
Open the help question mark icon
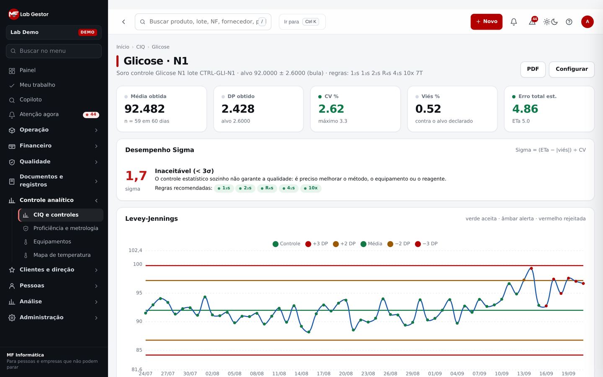coord(569,22)
